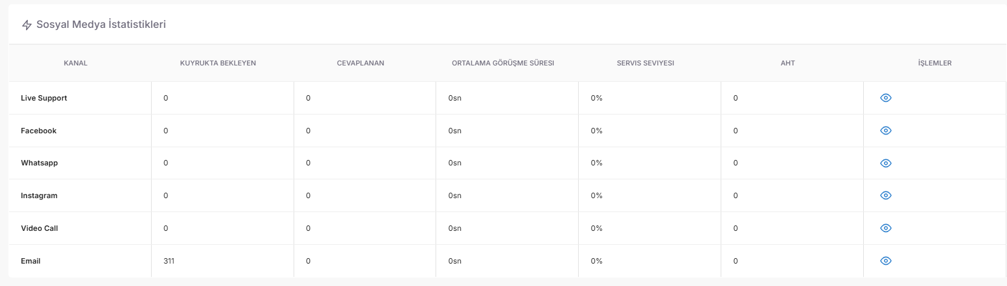
Task: Select the SERVIS SEVIYESI header
Action: pos(645,63)
